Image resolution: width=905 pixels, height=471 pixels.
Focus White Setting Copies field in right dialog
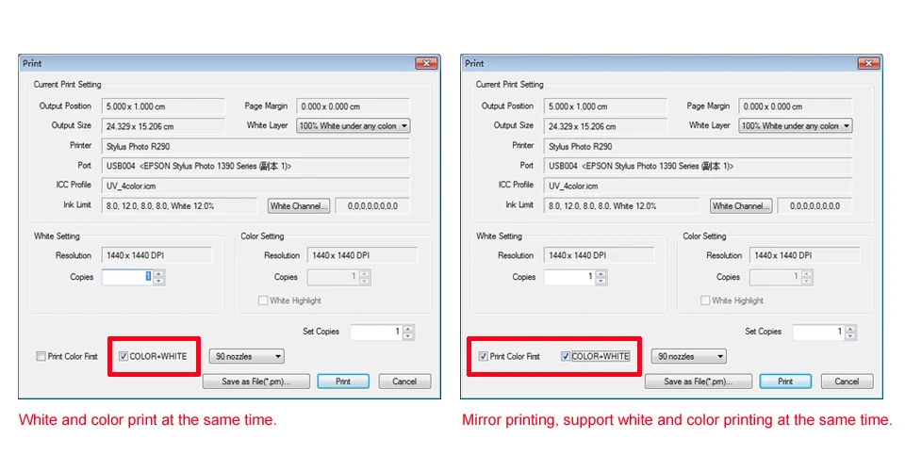[x=569, y=277]
